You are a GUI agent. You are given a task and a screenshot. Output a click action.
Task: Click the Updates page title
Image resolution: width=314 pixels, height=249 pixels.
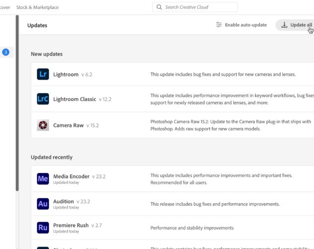click(37, 25)
